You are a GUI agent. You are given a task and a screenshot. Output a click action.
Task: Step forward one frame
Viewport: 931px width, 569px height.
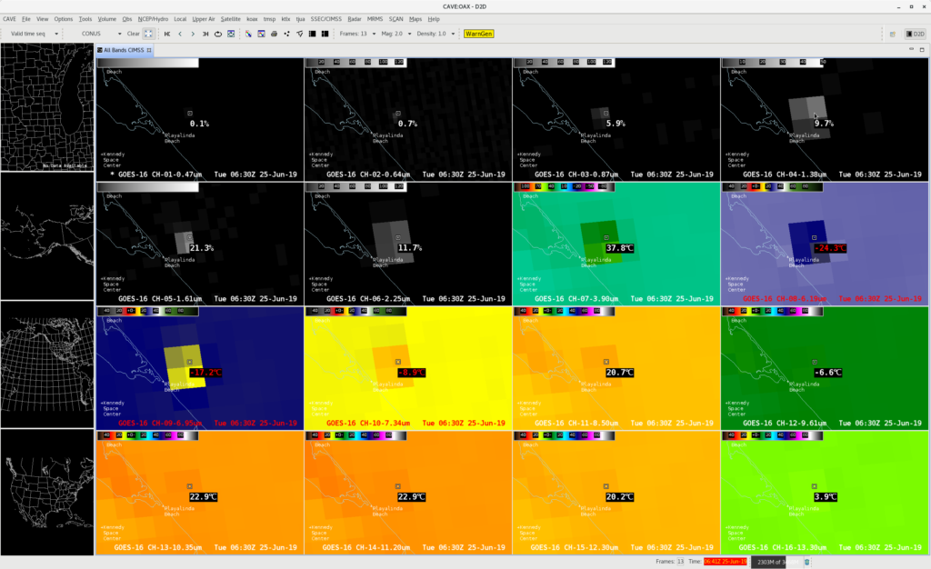click(x=193, y=34)
